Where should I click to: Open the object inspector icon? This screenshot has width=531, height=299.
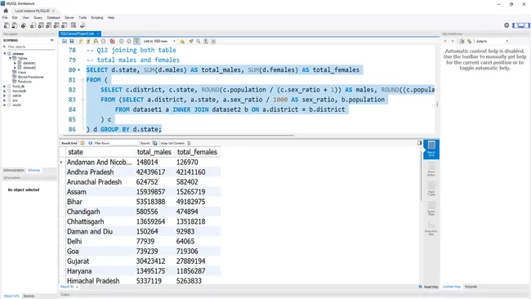pyautogui.click(x=24, y=25)
